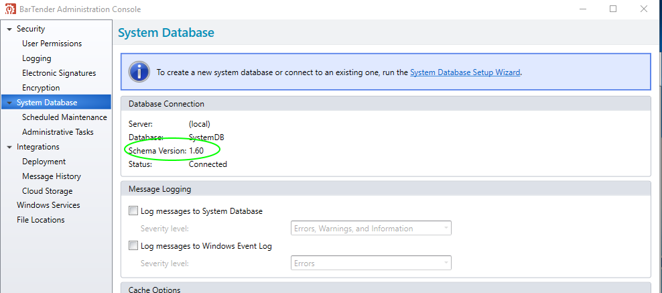Click the System Database page title
Viewport: 662px width, 293px height.
(x=166, y=32)
